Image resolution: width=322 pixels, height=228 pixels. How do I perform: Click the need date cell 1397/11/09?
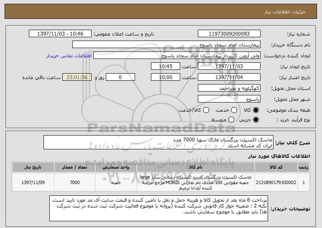point(33,182)
